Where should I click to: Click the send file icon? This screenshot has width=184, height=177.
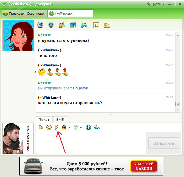(x=41, y=127)
